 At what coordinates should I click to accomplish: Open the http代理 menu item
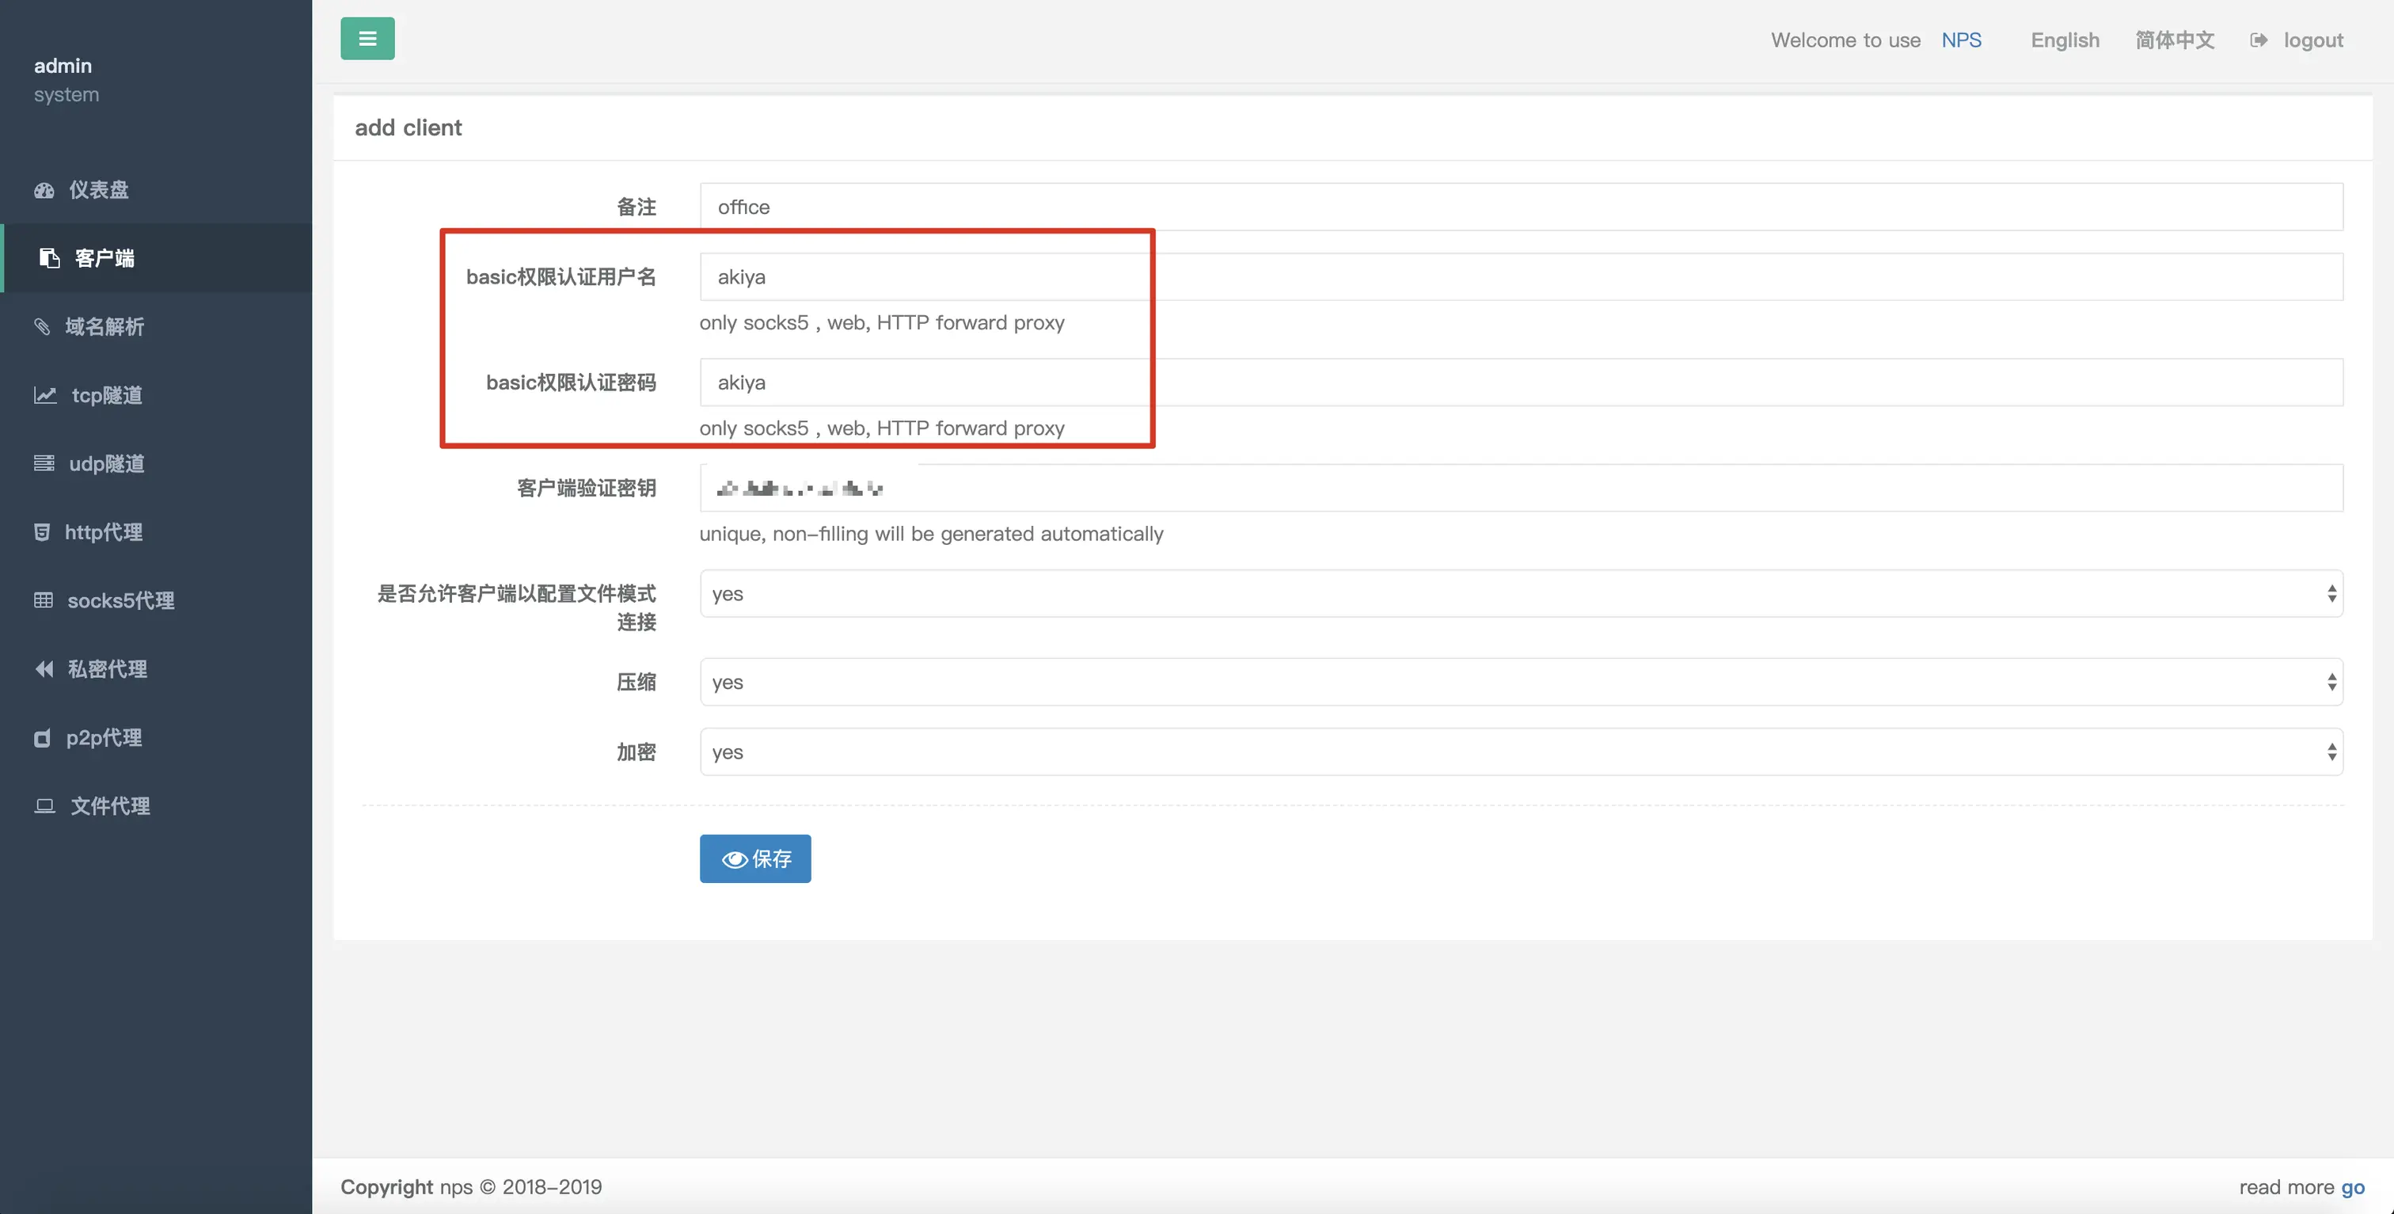click(x=103, y=533)
